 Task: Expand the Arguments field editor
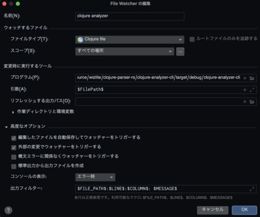click(252, 90)
